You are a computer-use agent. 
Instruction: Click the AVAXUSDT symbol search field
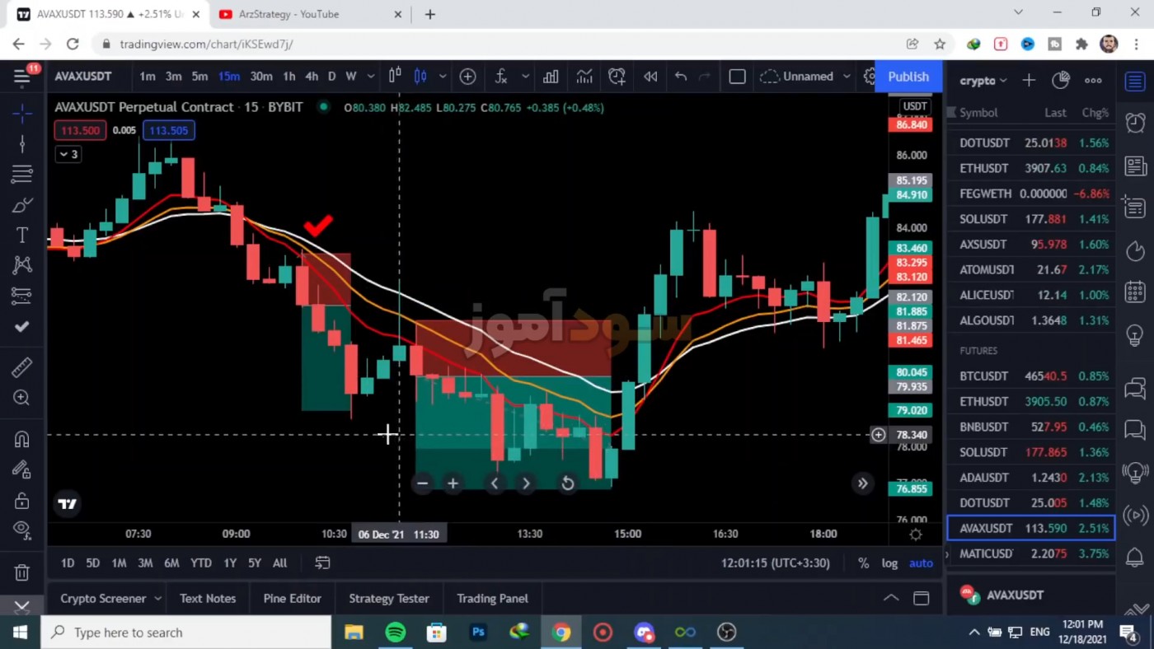(x=83, y=77)
